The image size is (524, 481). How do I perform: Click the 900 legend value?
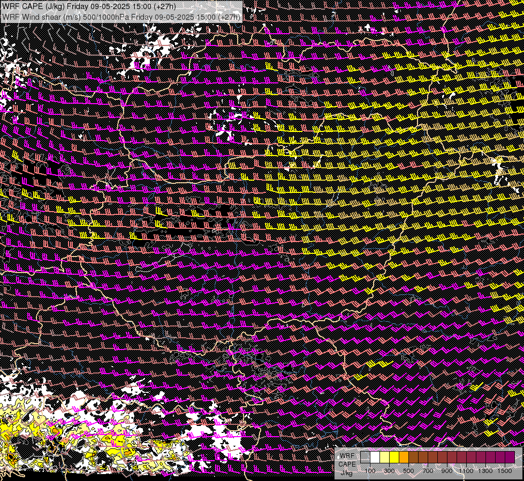point(447,471)
